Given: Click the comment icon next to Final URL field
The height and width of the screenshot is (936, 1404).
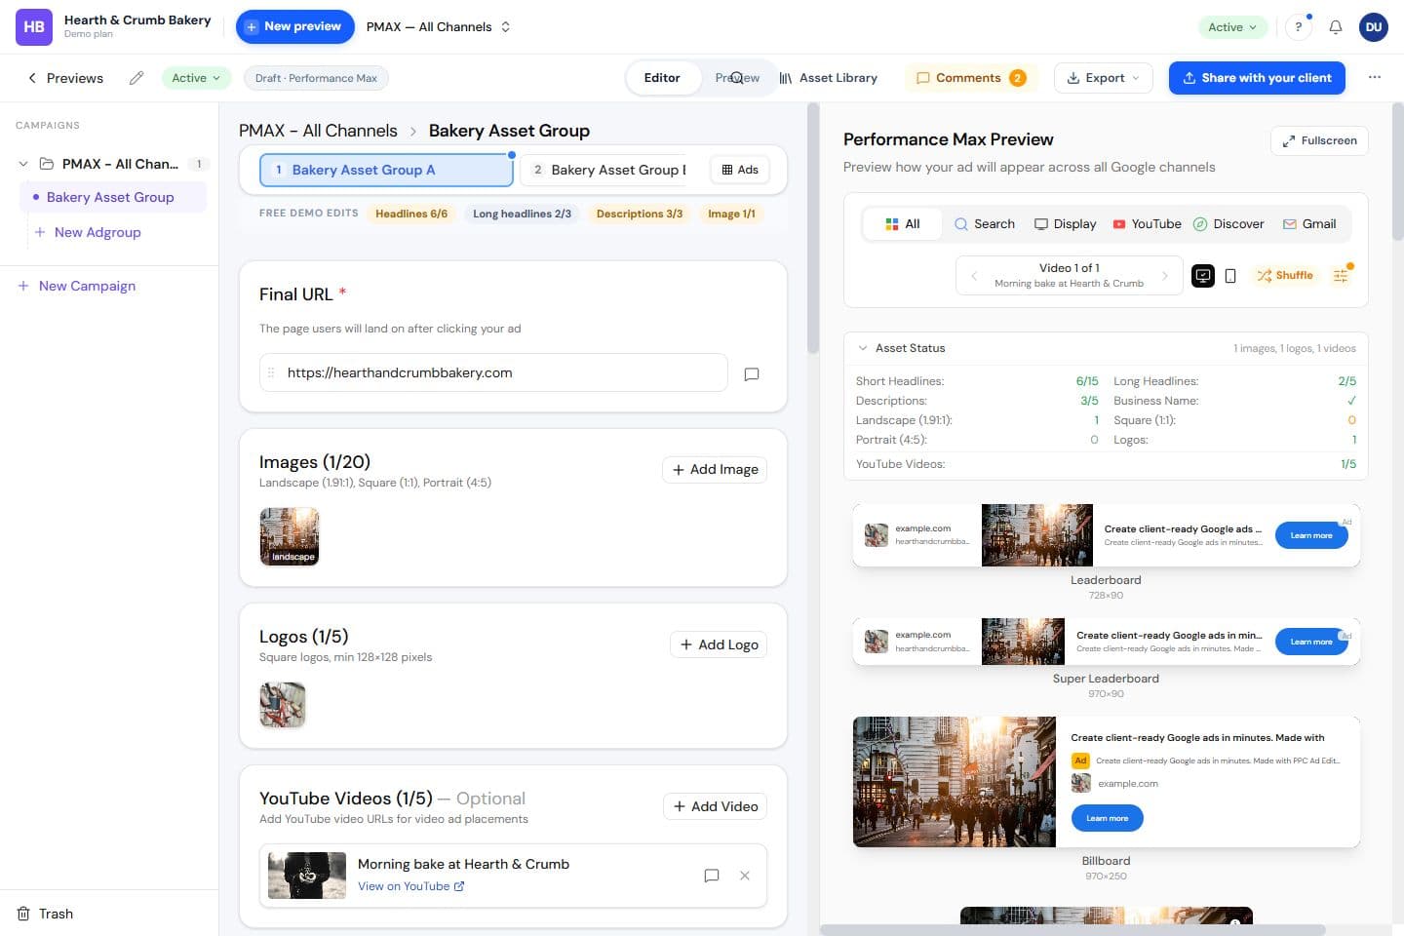Looking at the screenshot, I should click(752, 373).
